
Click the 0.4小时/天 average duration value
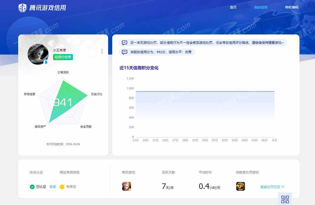[x=210, y=187]
